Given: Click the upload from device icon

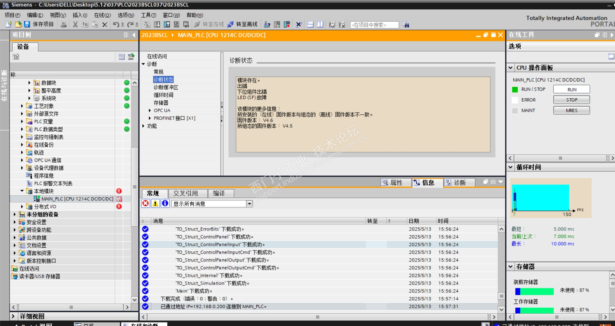Looking at the screenshot, I should 167,24.
